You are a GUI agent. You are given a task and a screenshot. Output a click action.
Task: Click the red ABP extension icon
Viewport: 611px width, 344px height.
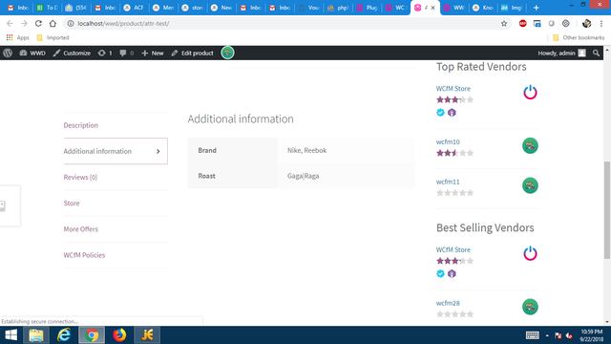pos(522,23)
